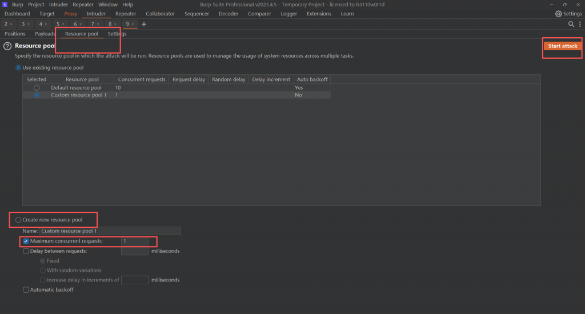Select Create new resource pool option

click(19, 220)
